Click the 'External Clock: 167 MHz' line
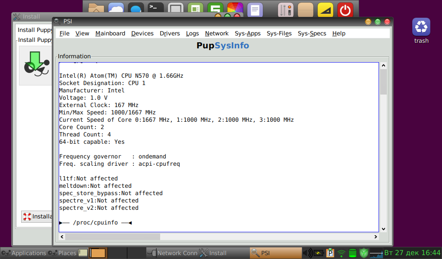This screenshot has width=442, height=259. pyautogui.click(x=99, y=105)
